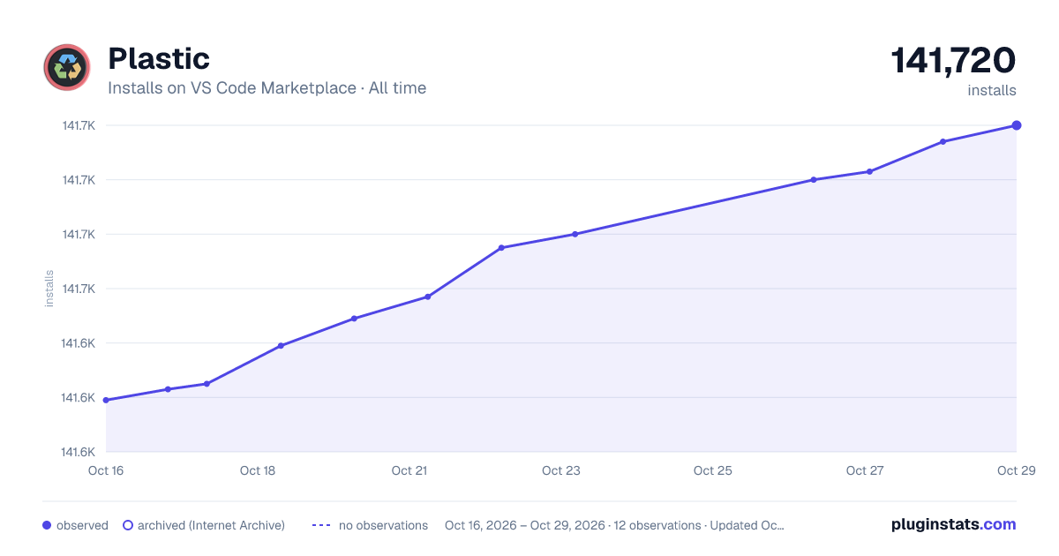Click the large final data point on Oct 29
1059x556 pixels.
coord(1017,125)
